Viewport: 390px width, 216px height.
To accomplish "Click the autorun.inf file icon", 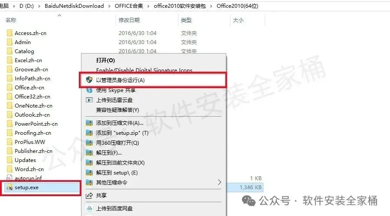I will tap(9, 178).
